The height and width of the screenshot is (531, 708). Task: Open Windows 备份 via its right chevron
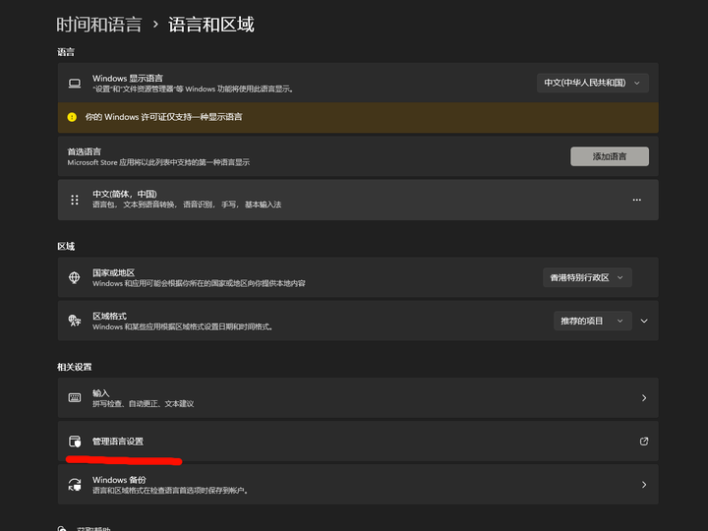point(644,485)
